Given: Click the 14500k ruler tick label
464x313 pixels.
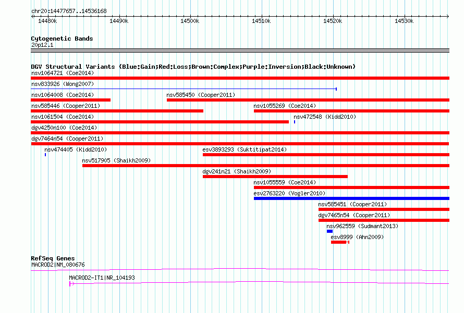Looking at the screenshot, I should pos(190,21).
